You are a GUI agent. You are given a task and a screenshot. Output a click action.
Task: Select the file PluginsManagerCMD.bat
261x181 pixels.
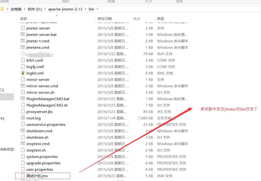pos(48,99)
